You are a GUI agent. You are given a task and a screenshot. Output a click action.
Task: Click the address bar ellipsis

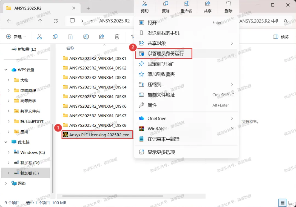coord(91,21)
